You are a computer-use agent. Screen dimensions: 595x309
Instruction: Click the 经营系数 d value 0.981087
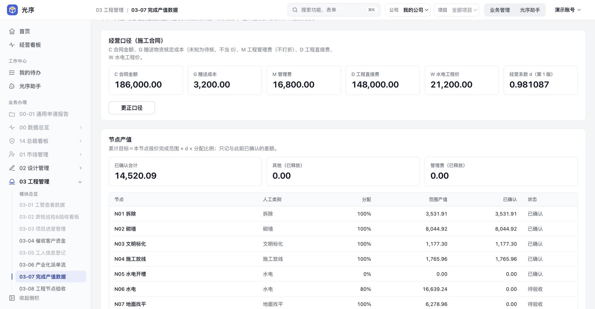click(529, 85)
